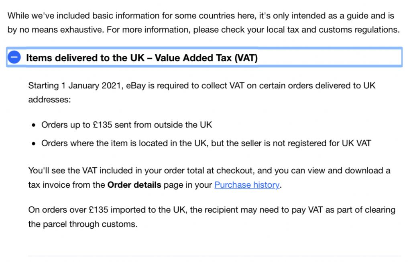Click the text 'addresses:' under the heading
The height and width of the screenshot is (262, 411).
[49, 100]
